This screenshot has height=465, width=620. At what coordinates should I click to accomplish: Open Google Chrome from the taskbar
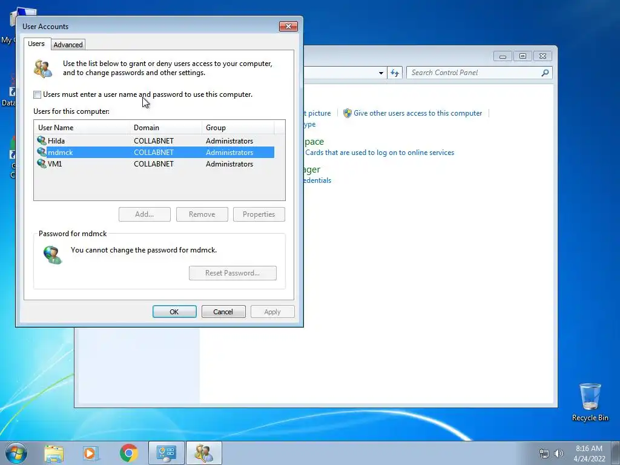128,453
